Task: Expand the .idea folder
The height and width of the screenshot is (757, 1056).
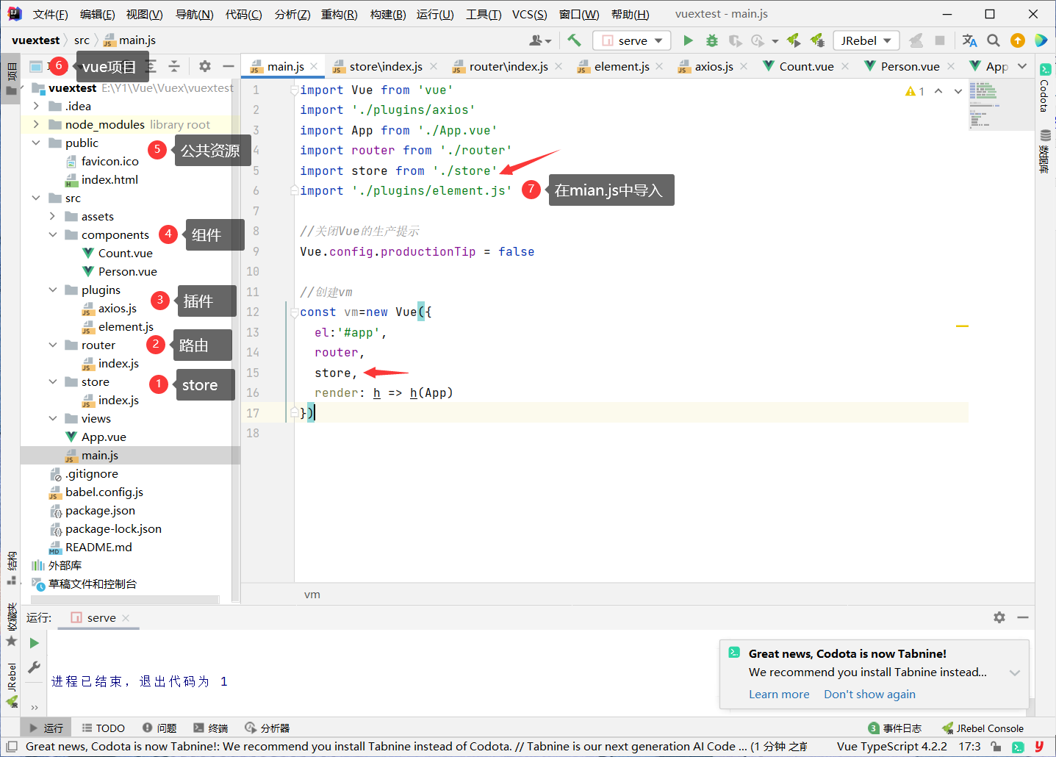Action: 36,106
